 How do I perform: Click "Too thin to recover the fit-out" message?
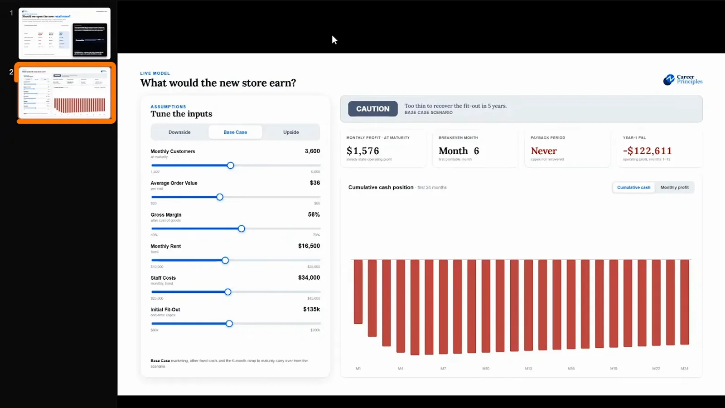(x=455, y=106)
